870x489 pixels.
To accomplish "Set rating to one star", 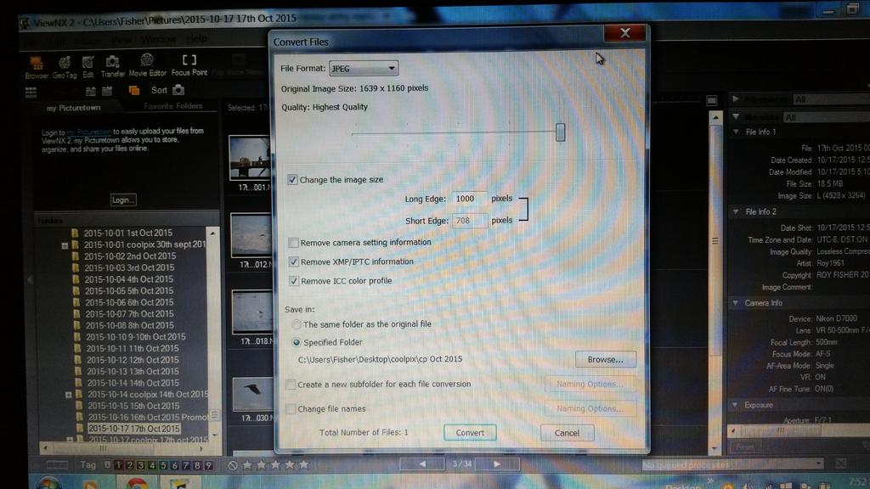I will 247,464.
